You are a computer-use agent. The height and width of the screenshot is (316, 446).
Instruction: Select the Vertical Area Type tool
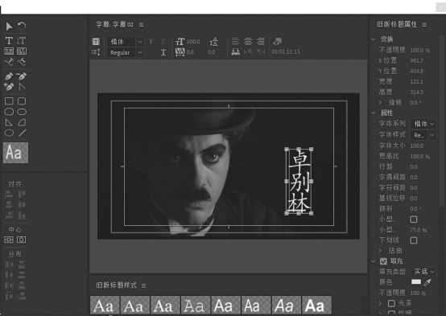coord(22,51)
